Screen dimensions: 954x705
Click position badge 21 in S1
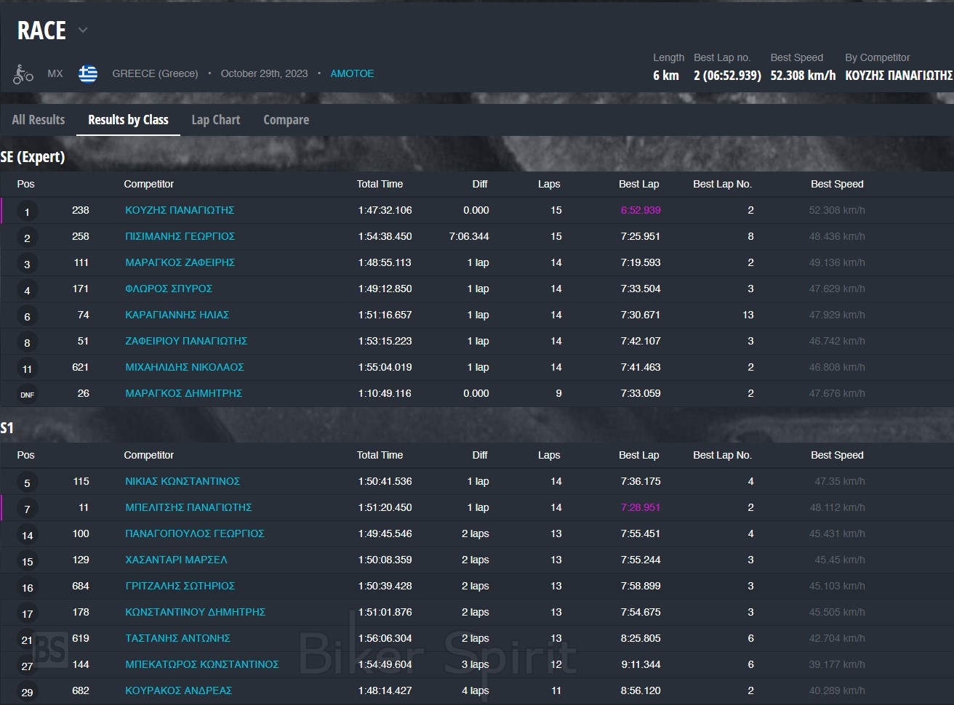(27, 640)
